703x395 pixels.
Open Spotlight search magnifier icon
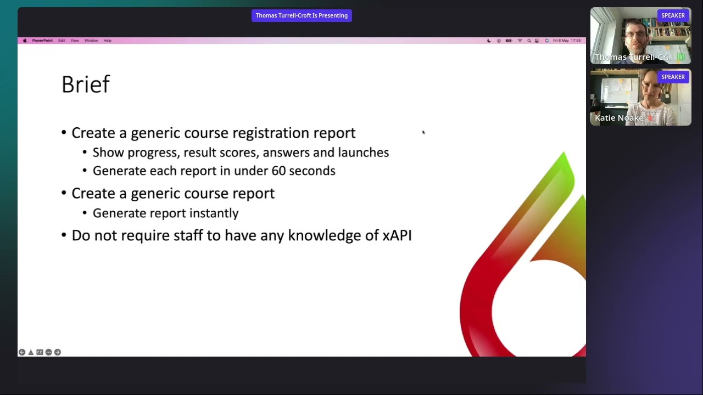(529, 41)
